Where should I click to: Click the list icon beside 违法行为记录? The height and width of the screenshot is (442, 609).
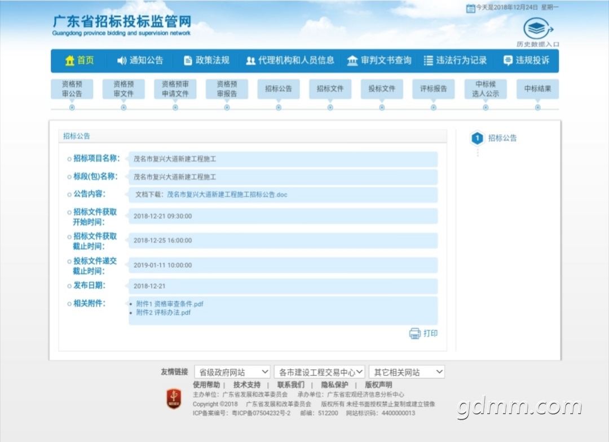[x=429, y=60]
